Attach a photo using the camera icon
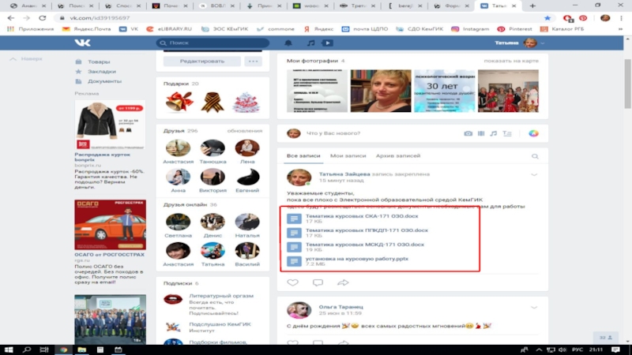The width and height of the screenshot is (632, 355). 468,133
